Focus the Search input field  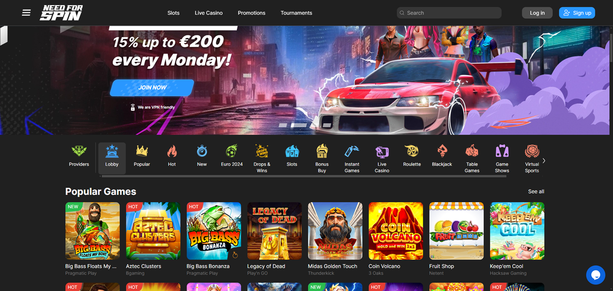tap(449, 13)
